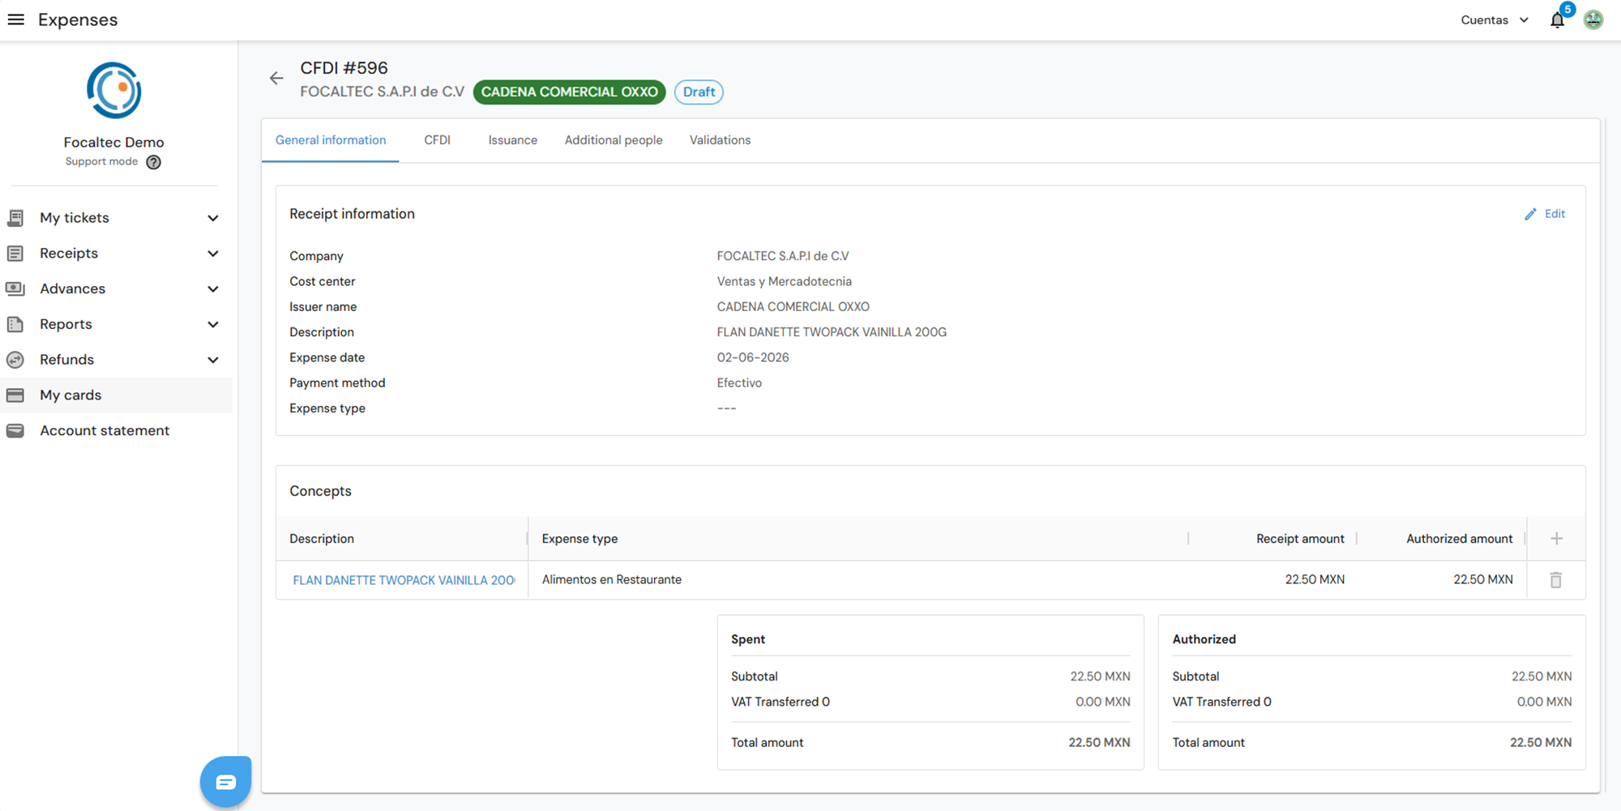This screenshot has height=811, width=1621.
Task: Add a concept with the plus icon
Action: [1556, 539]
